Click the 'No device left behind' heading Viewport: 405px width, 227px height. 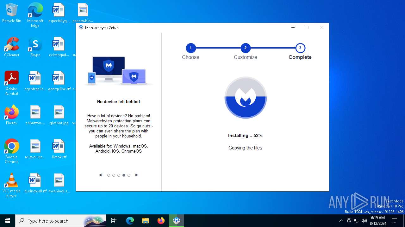pos(118,102)
